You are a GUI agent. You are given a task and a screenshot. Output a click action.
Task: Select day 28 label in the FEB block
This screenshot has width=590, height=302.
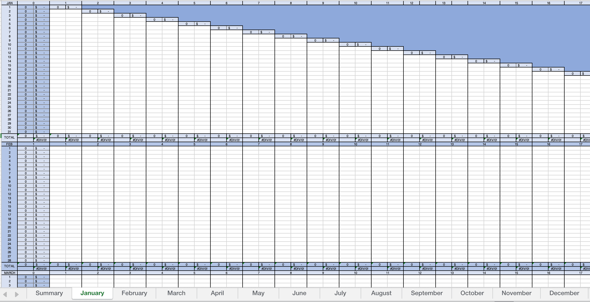coord(10,260)
